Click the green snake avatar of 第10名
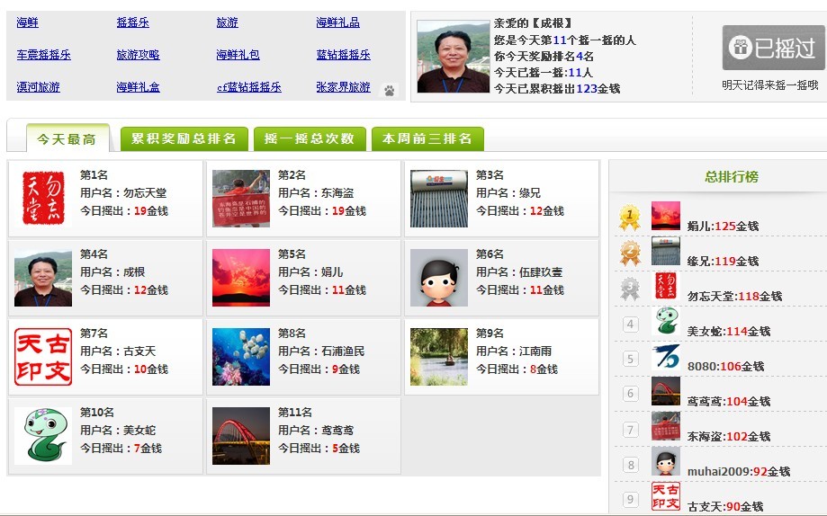 coord(43,436)
